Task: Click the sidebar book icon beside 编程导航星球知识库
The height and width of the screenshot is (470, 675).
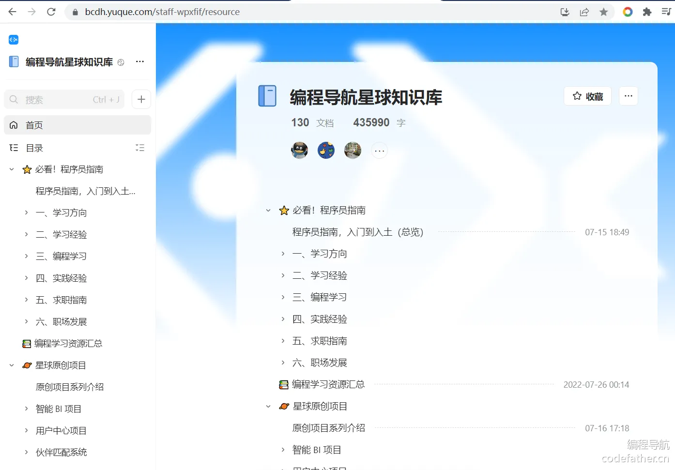Action: [14, 61]
